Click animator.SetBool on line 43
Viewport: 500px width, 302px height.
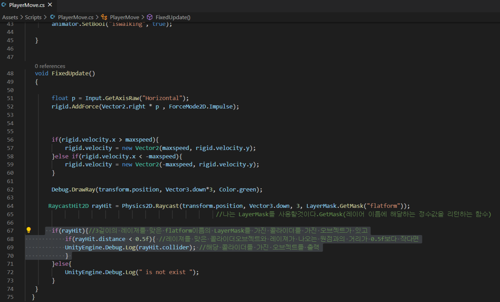[78, 24]
